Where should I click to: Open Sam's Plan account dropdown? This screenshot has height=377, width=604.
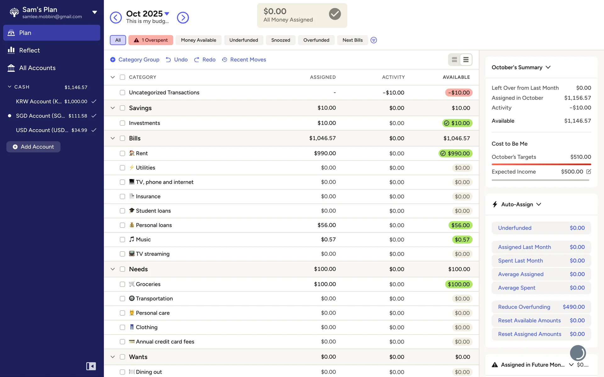tap(94, 13)
